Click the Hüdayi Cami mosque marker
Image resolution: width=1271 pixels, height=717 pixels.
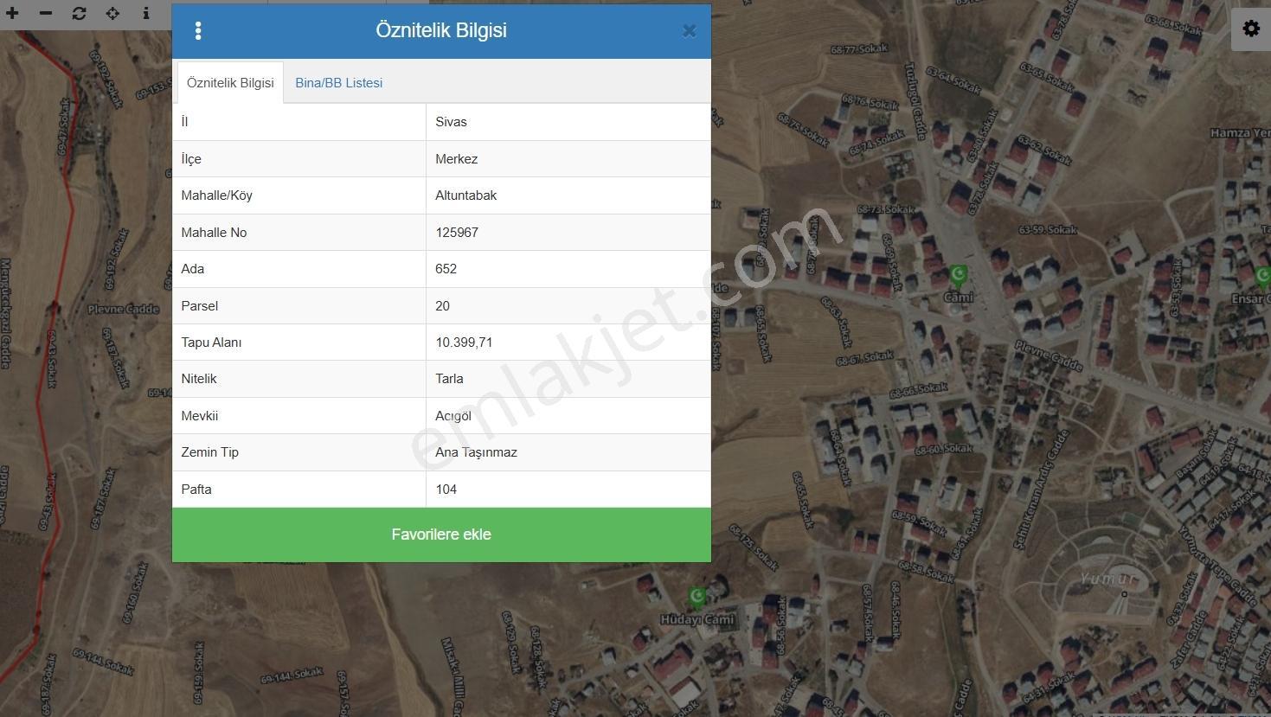[697, 598]
